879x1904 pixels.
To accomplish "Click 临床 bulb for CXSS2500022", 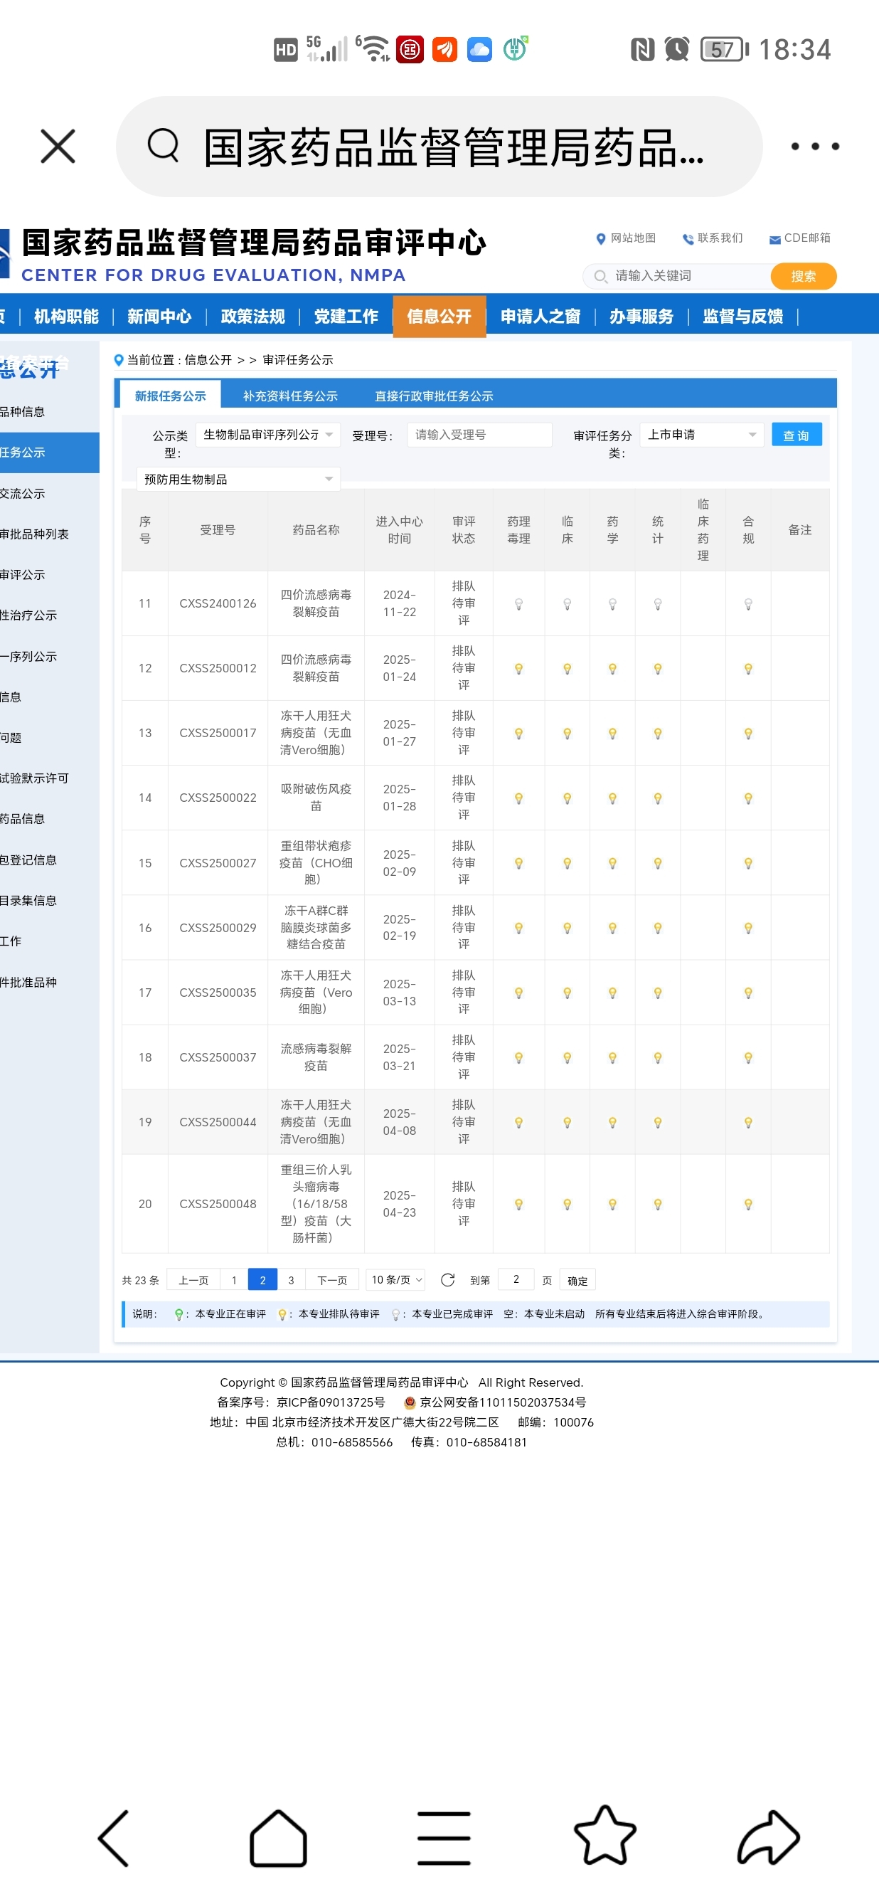I will [x=568, y=798].
